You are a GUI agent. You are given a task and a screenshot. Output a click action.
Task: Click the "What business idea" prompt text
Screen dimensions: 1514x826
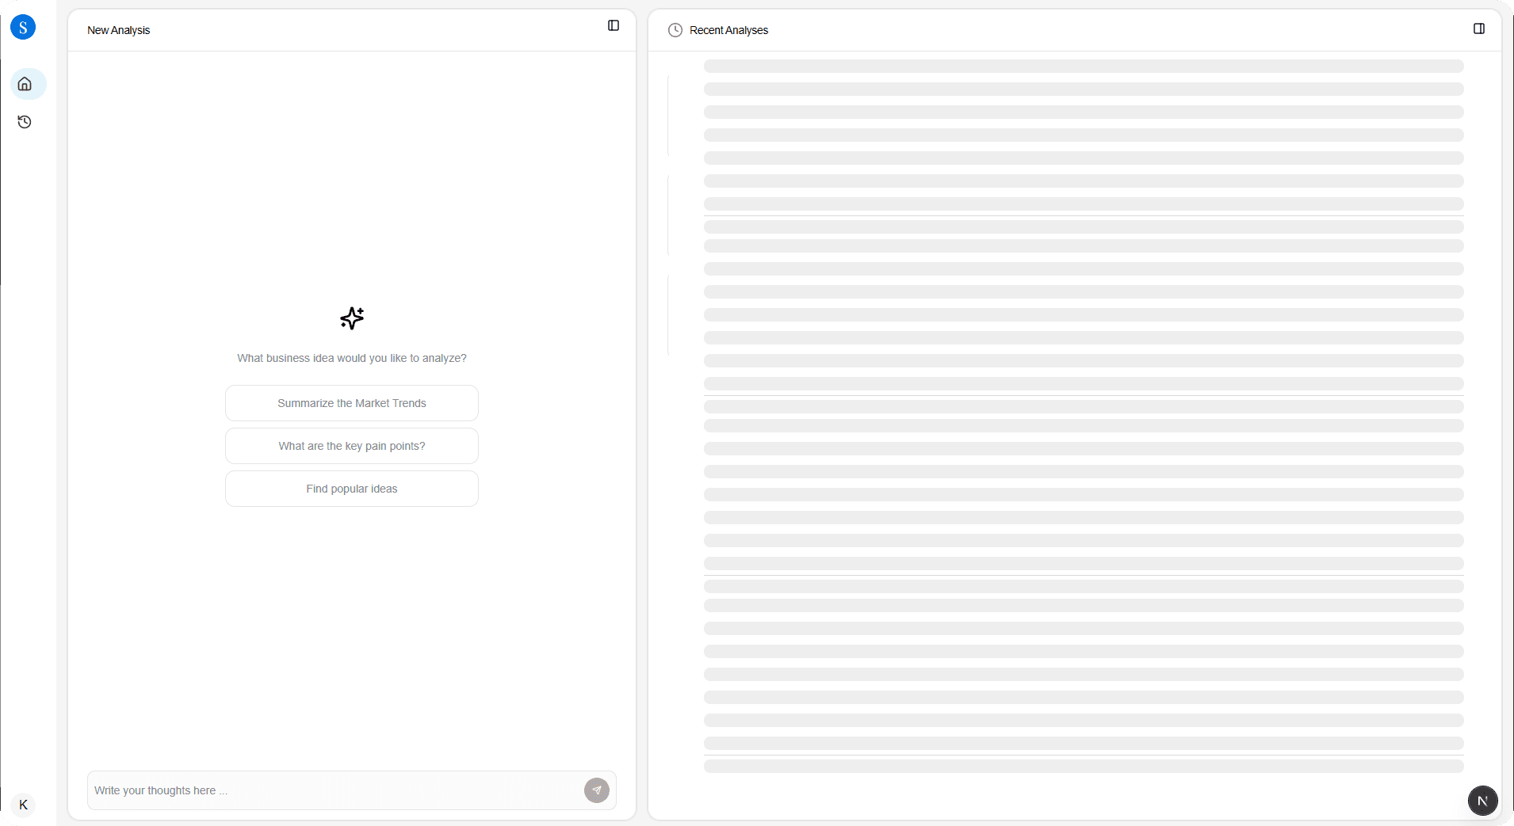(352, 358)
